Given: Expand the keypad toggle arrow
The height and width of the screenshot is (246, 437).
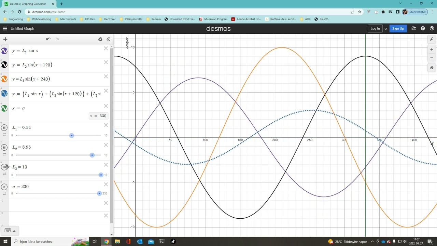Looking at the screenshot, I should tap(14, 231).
